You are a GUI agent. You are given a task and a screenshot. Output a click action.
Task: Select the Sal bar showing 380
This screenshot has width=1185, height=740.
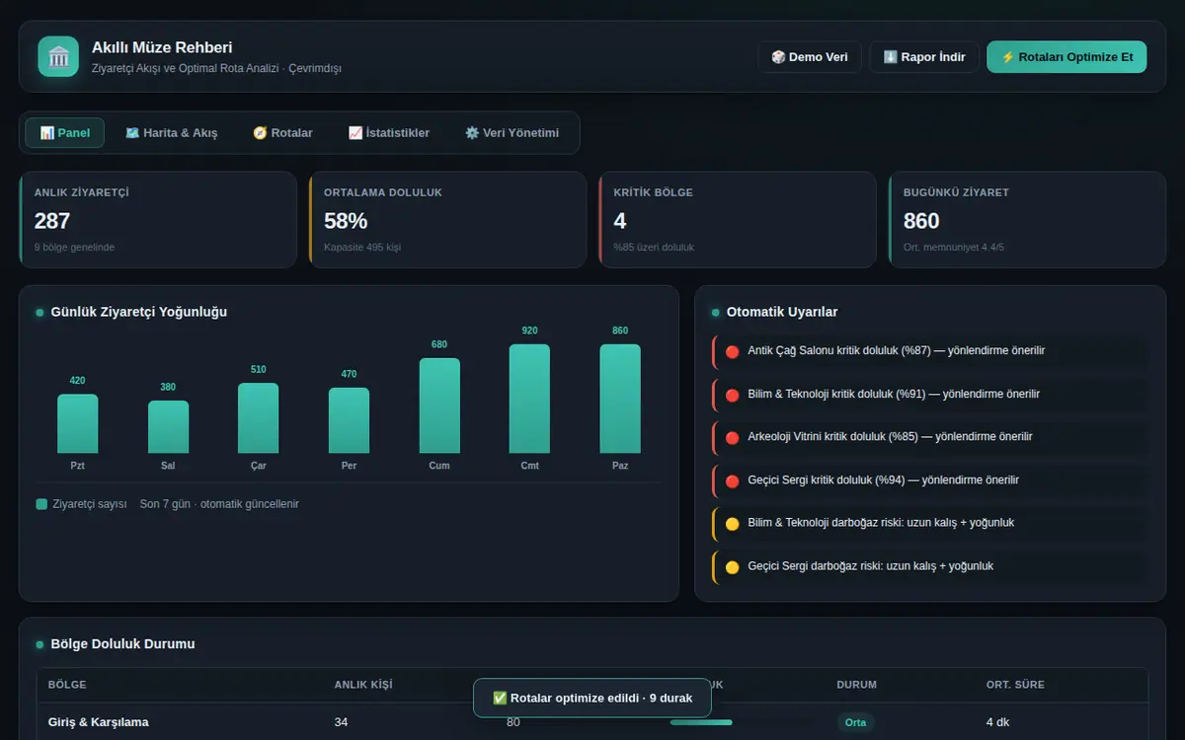(x=168, y=426)
